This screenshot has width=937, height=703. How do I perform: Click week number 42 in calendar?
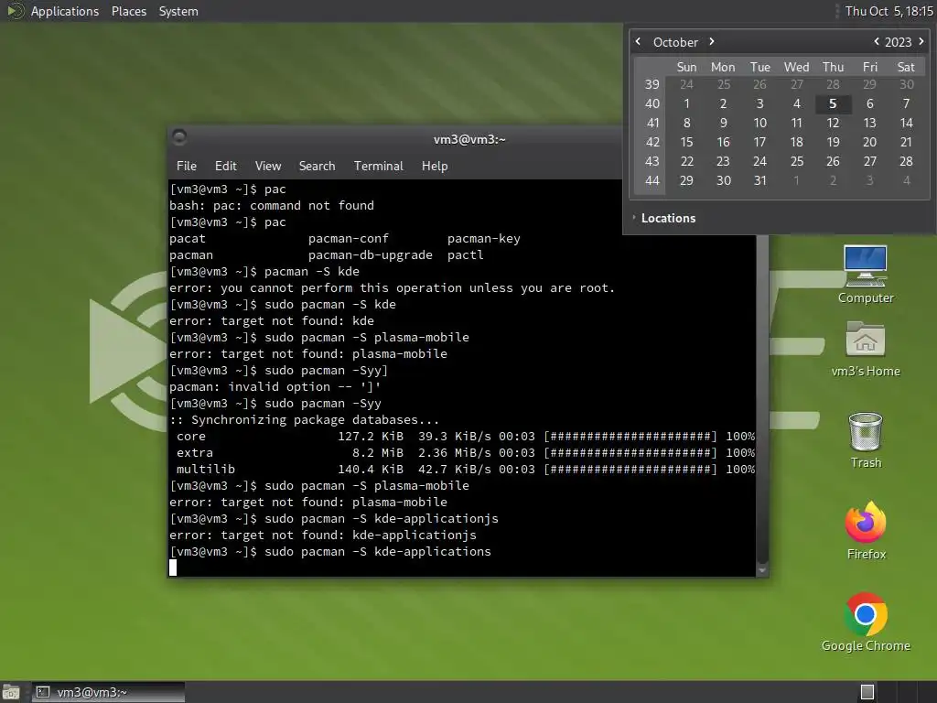coord(652,142)
